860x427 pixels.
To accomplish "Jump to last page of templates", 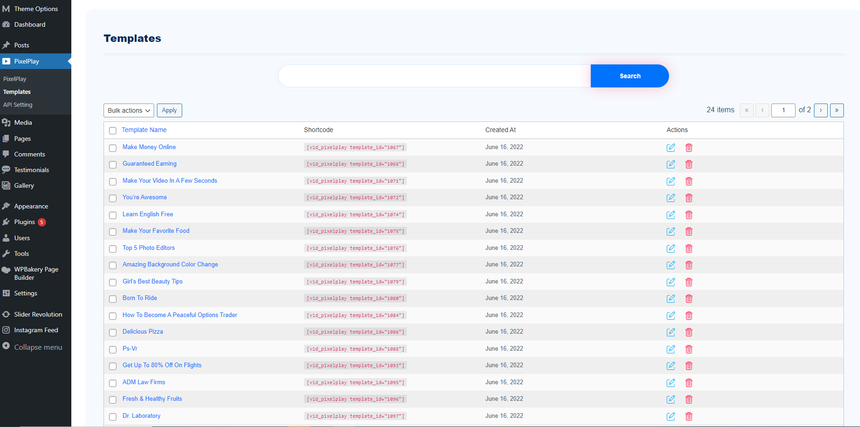I will click(x=837, y=110).
